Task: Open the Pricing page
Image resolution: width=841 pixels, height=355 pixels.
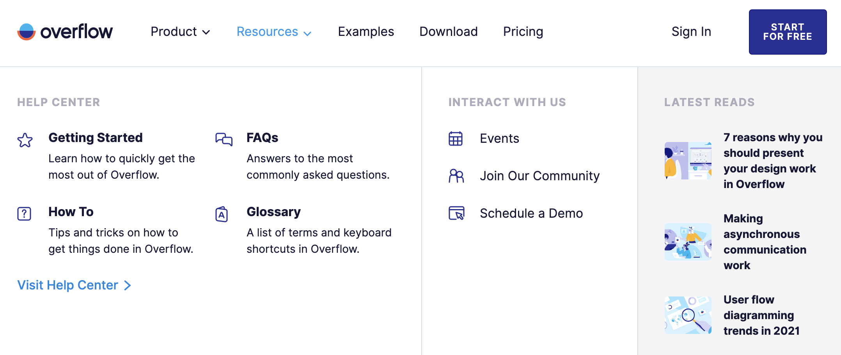Action: click(523, 32)
